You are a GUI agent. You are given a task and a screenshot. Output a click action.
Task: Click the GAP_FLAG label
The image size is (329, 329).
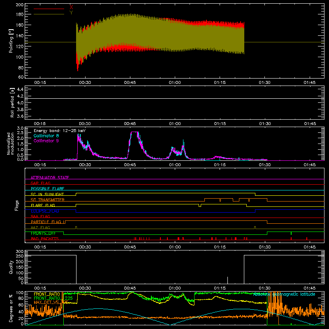click(40, 183)
